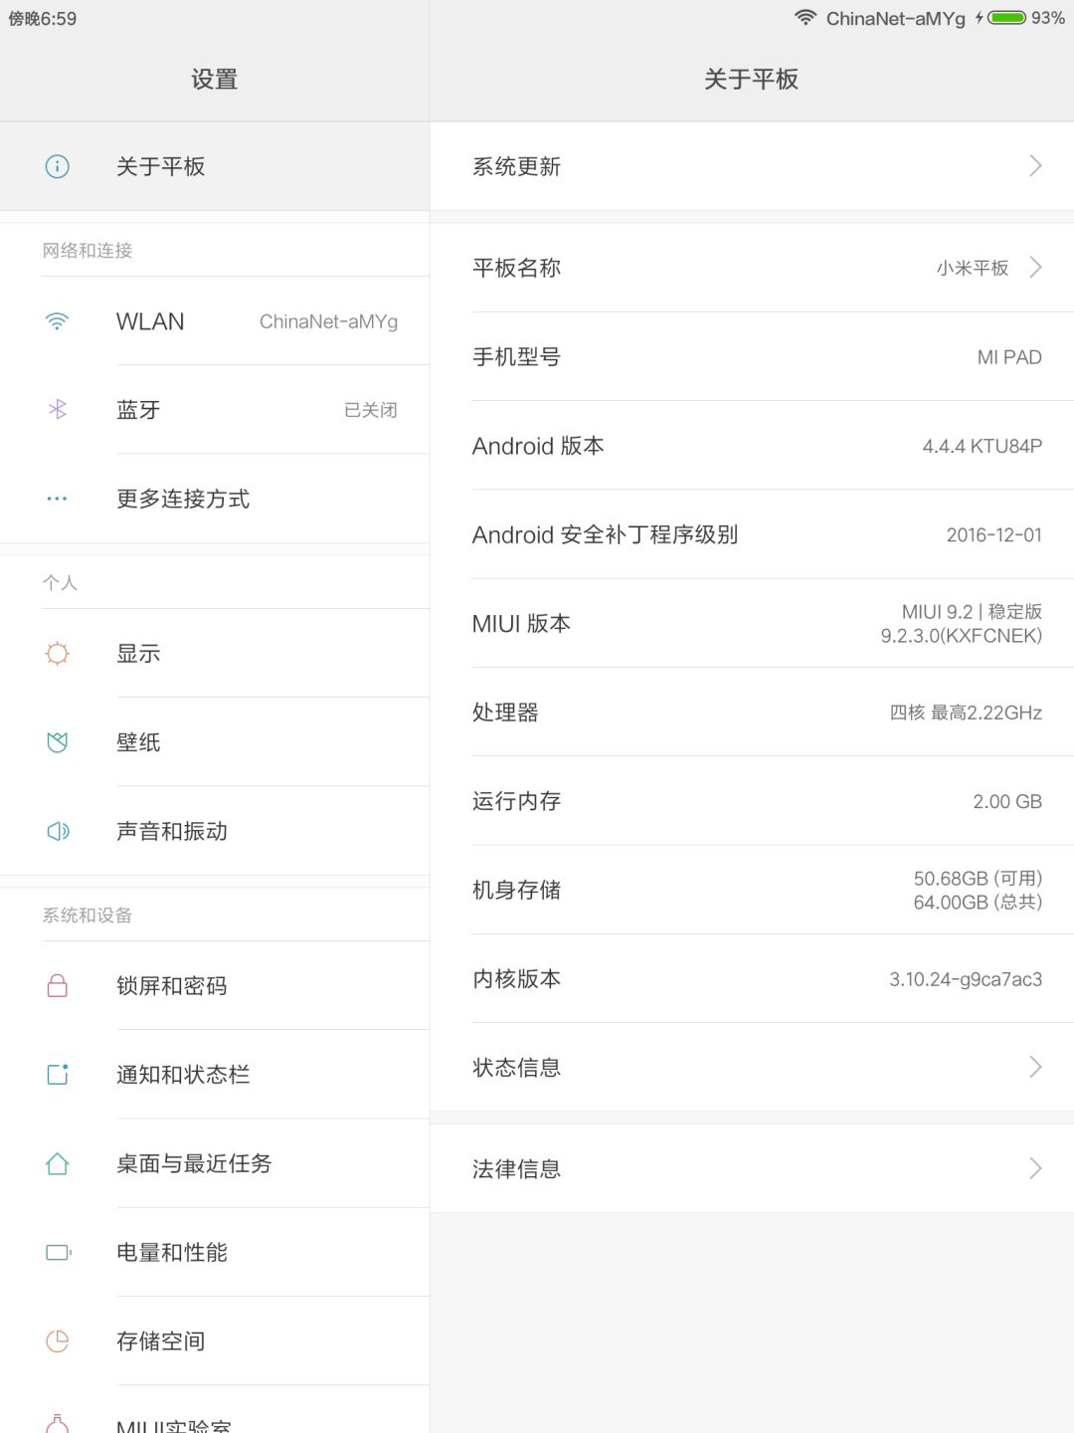
Task: Tap the 关于平板 page title
Action: (752, 79)
